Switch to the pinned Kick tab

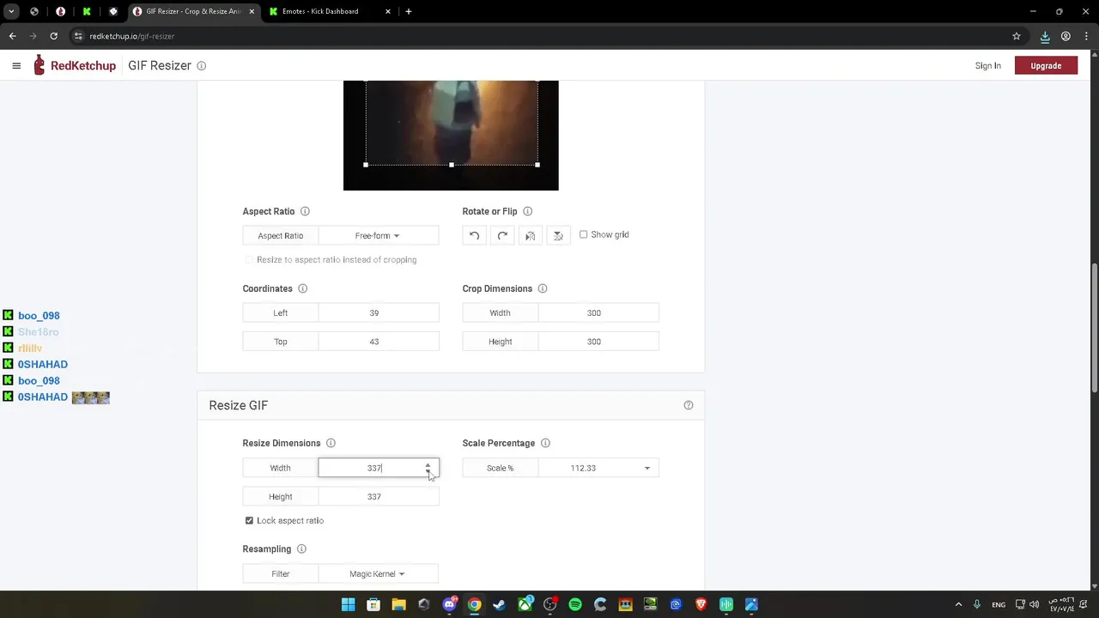coord(87,11)
